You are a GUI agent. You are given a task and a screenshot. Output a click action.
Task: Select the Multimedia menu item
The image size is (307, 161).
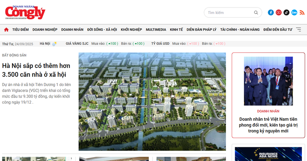[156, 30]
